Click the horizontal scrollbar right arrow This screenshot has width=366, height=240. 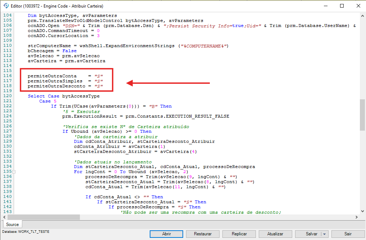tap(356, 217)
